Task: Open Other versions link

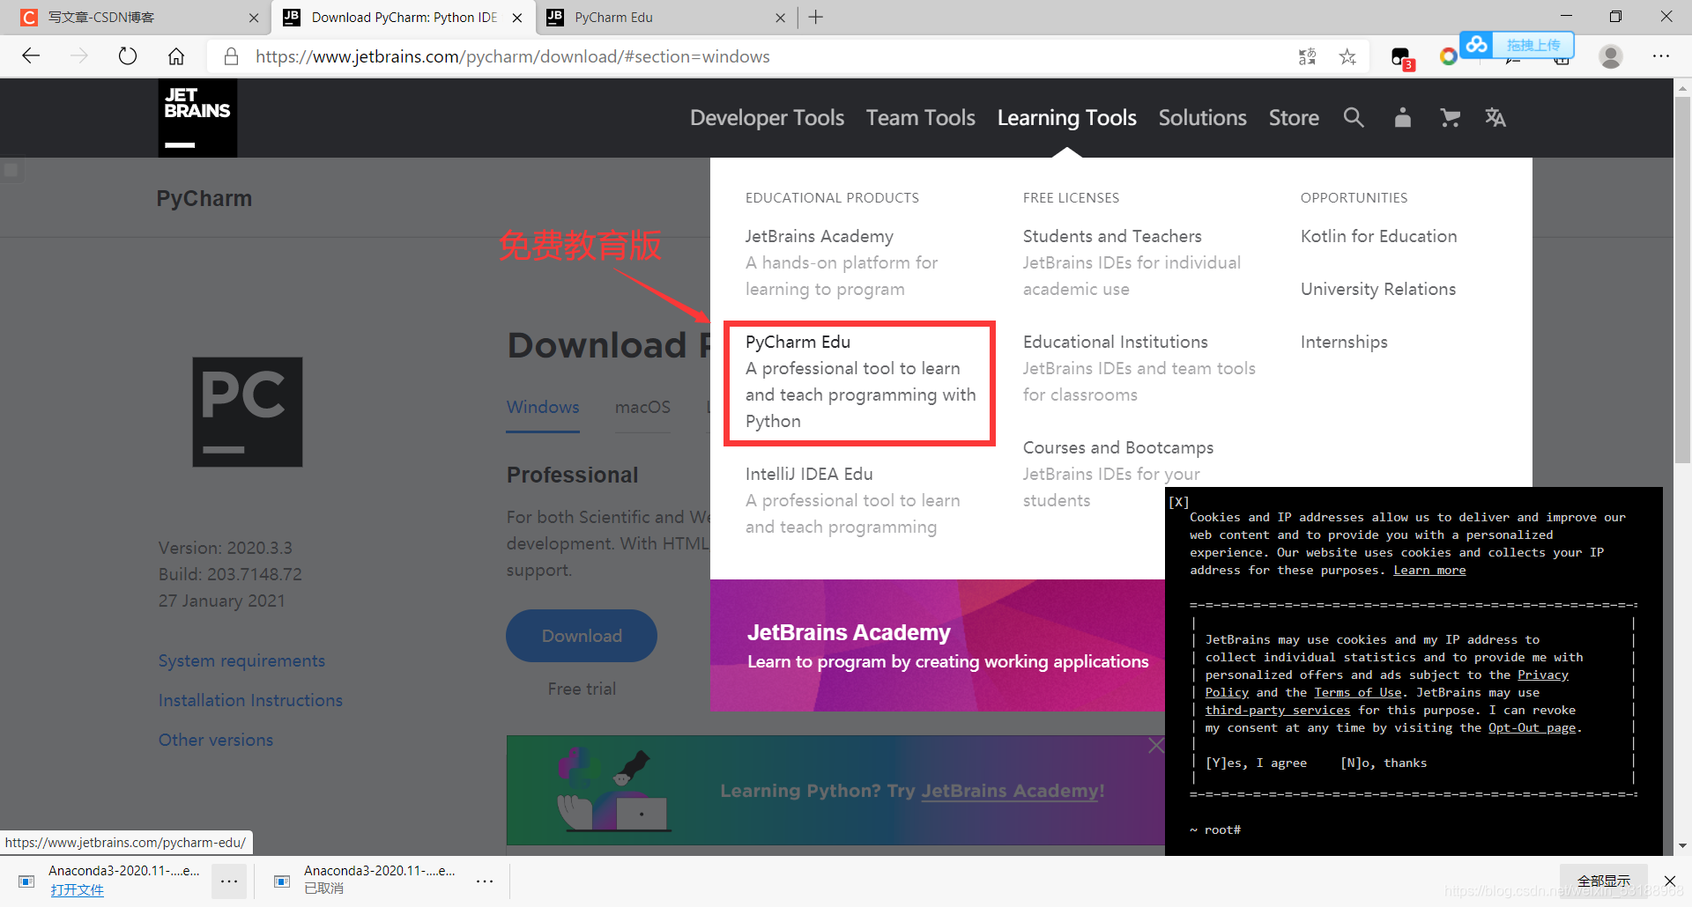Action: coord(216,740)
